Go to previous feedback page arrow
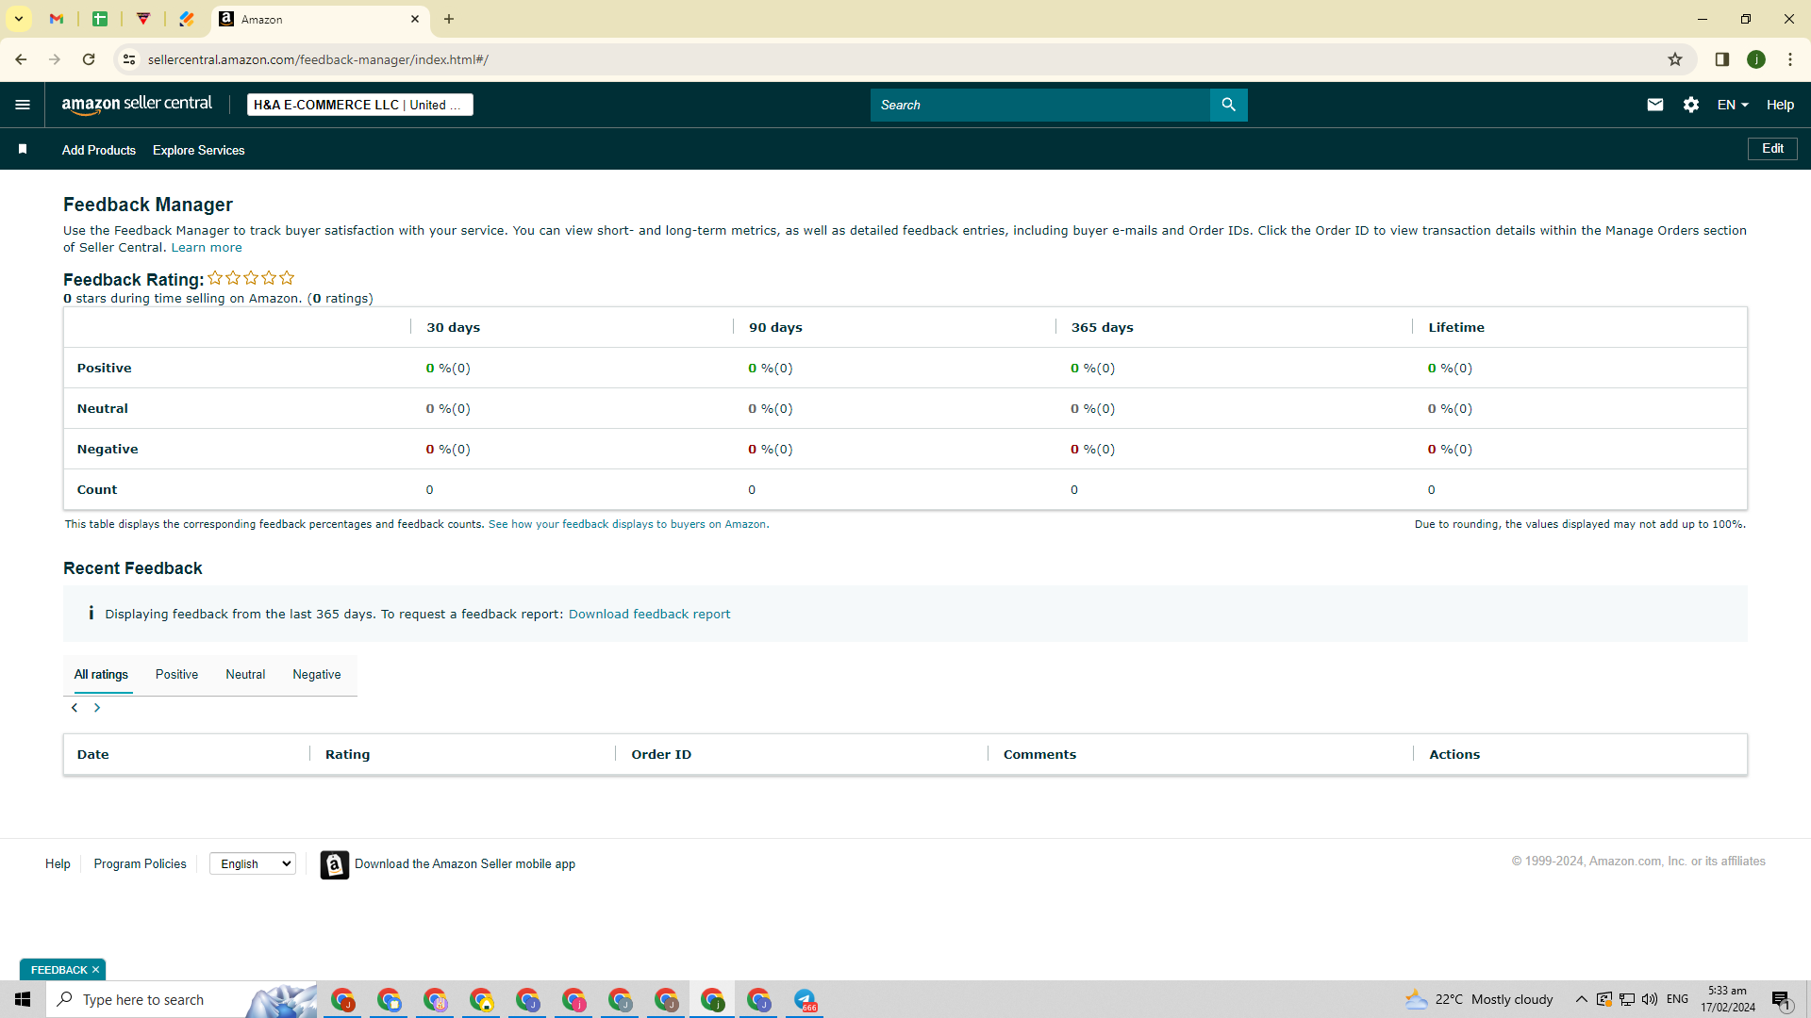Viewport: 1811px width, 1018px height. (75, 708)
